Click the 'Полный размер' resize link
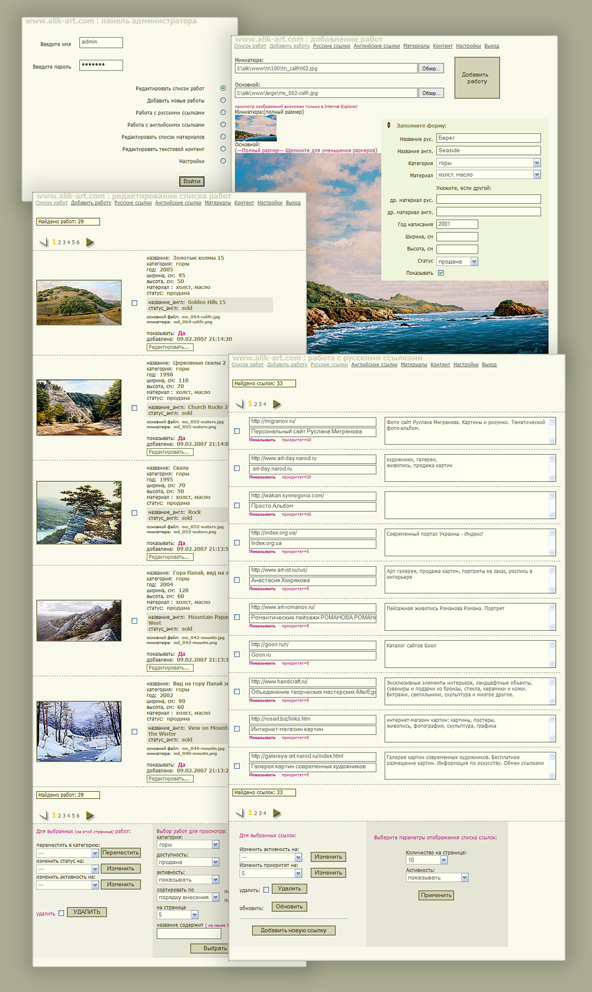 tap(306, 150)
